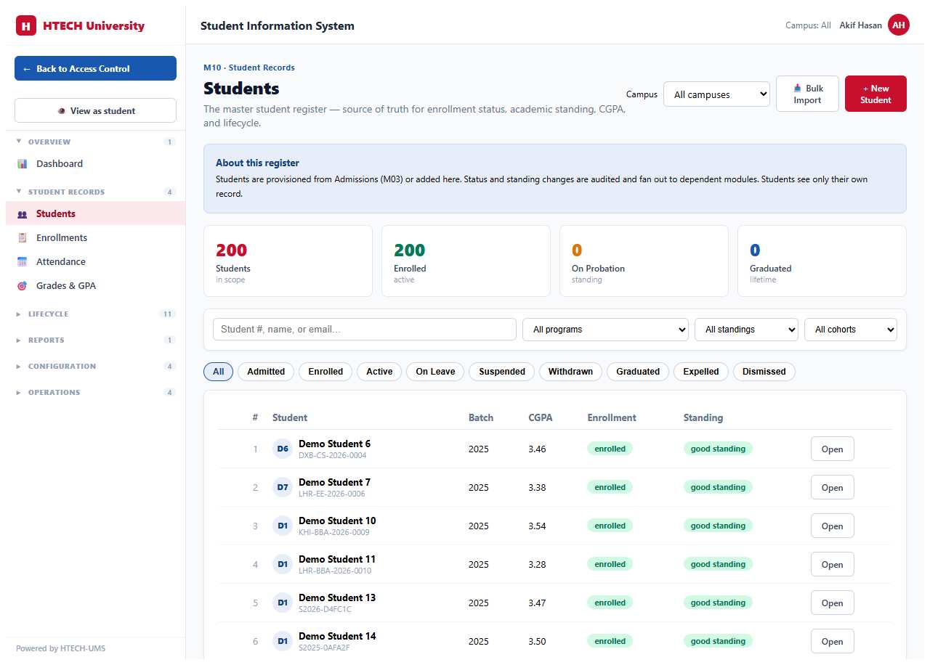Click the Grades & GPA target icon

[x=22, y=286]
